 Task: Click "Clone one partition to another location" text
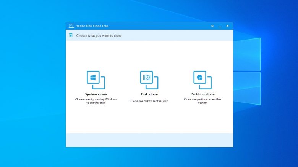202,101
